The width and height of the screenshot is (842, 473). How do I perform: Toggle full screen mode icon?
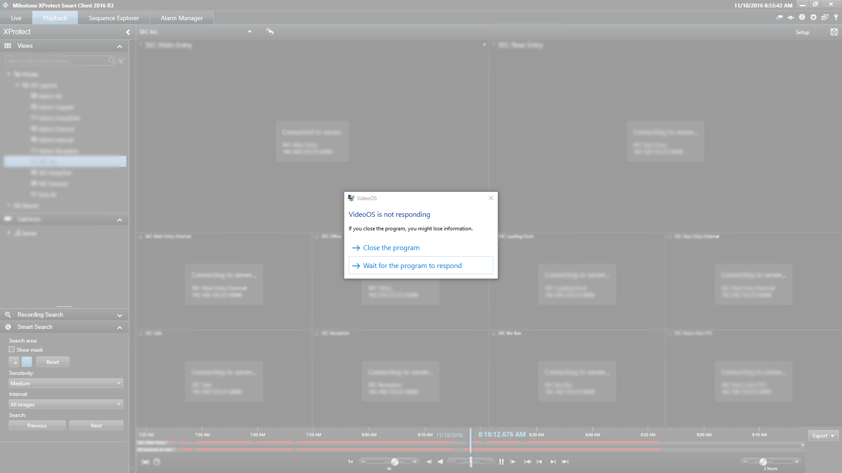834,32
